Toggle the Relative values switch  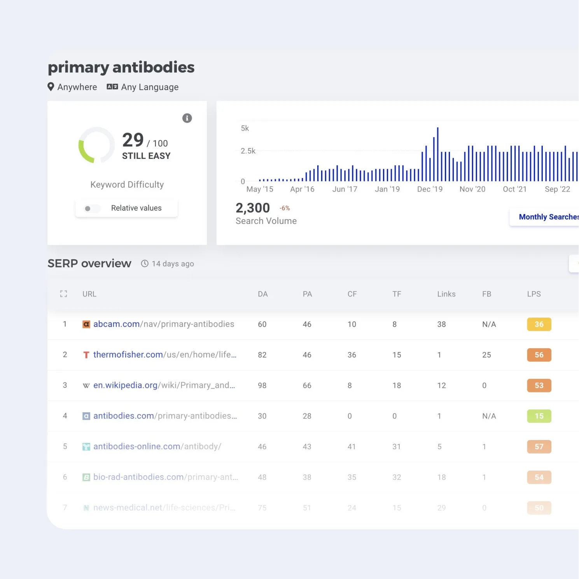(92, 209)
